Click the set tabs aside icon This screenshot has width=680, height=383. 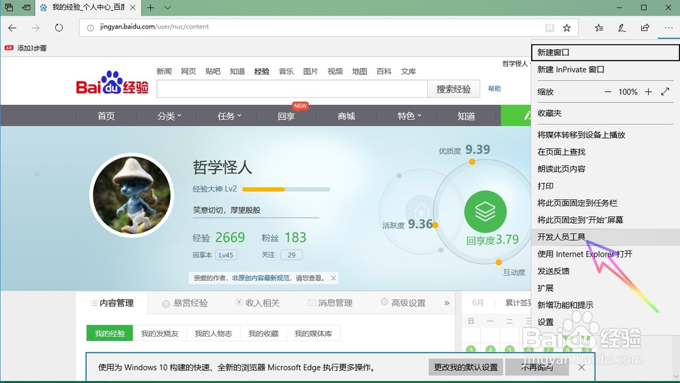[x=27, y=7]
